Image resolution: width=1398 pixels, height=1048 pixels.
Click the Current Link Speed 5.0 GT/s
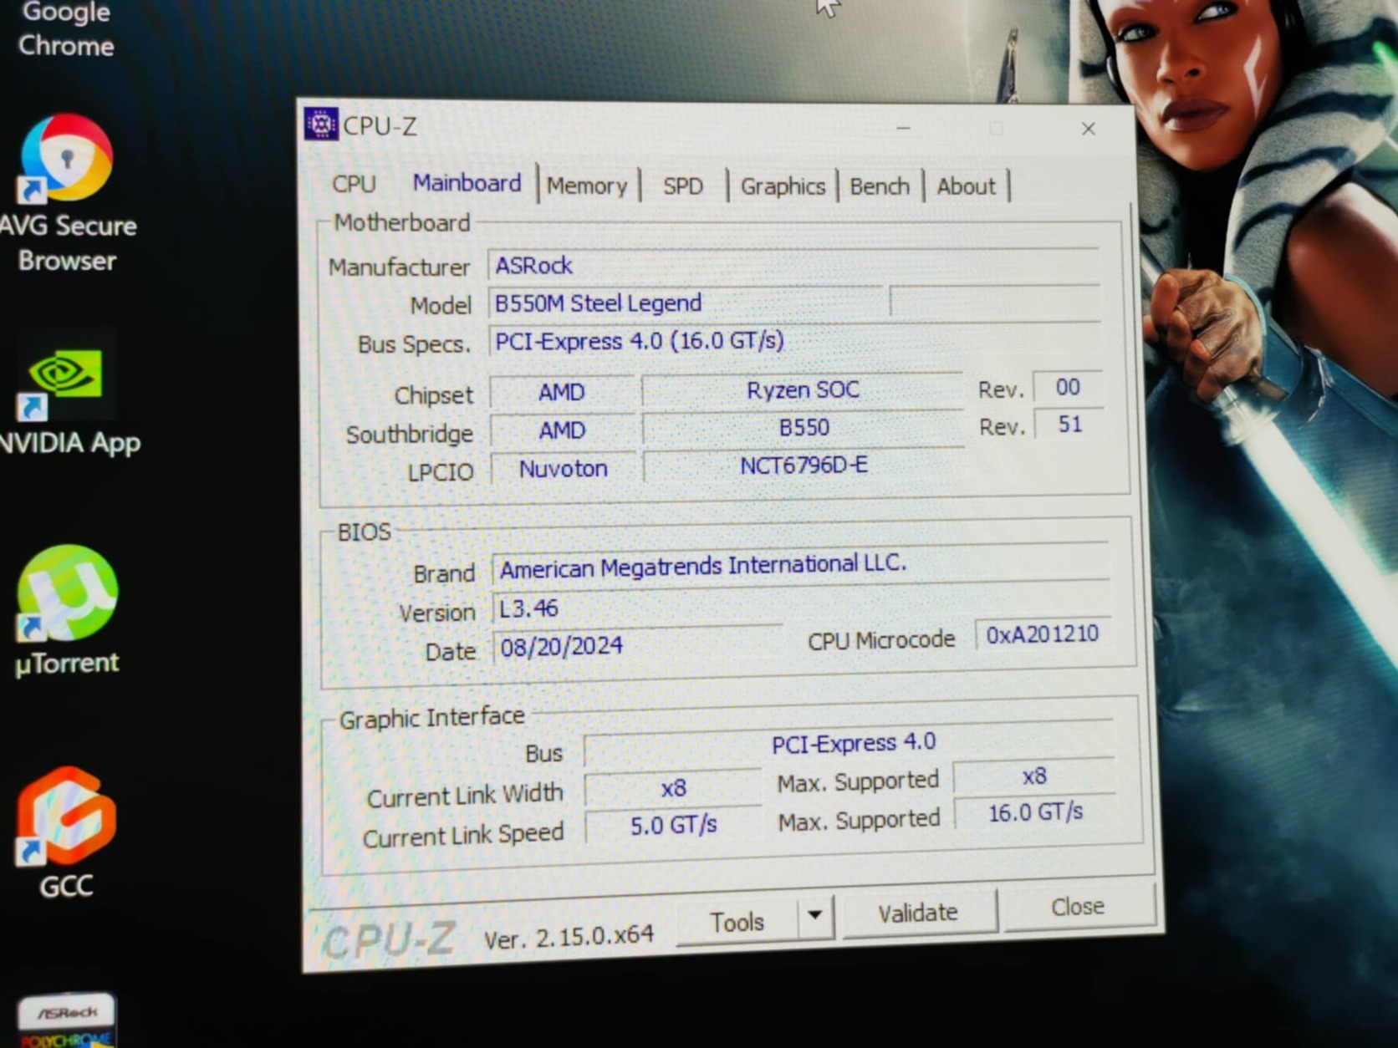tap(673, 826)
